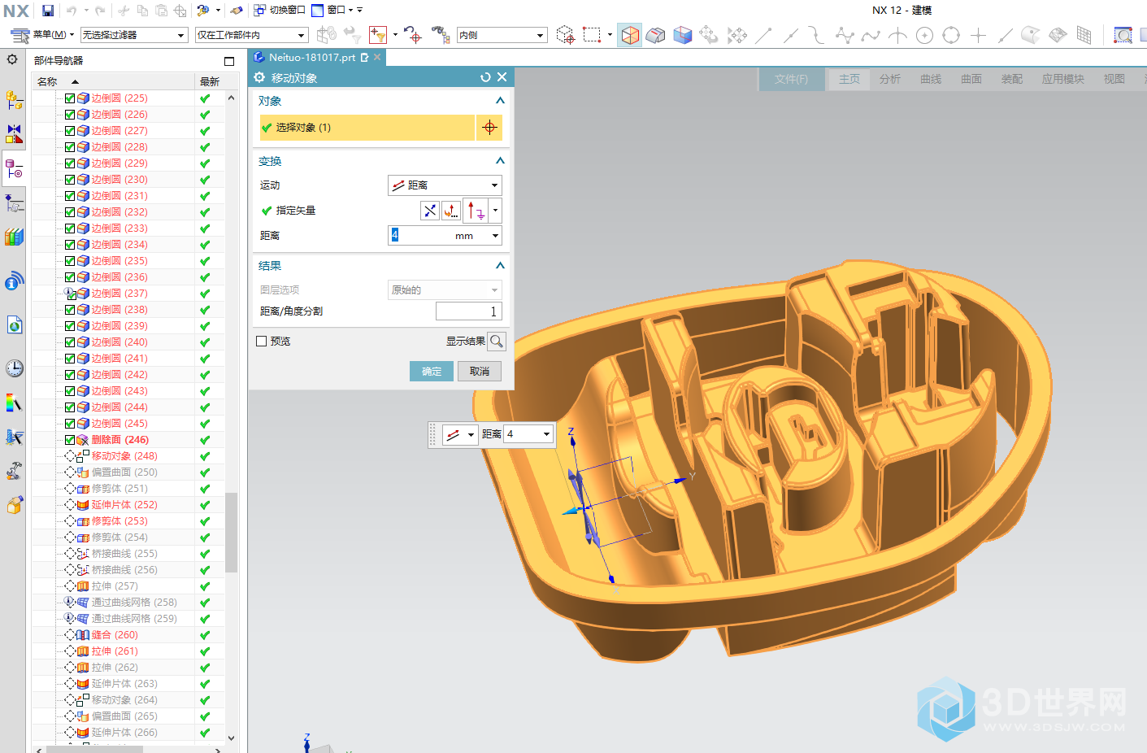Uncheck 边倒圆 (230) feature checkbox
1147x753 pixels.
click(x=70, y=180)
